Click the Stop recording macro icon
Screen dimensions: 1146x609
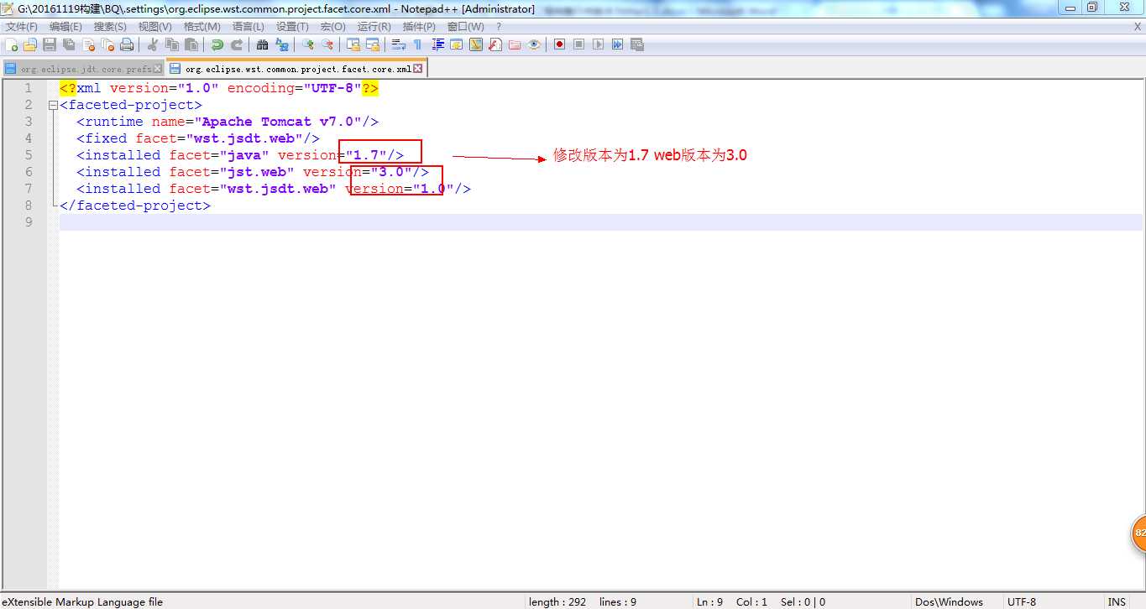click(x=578, y=44)
